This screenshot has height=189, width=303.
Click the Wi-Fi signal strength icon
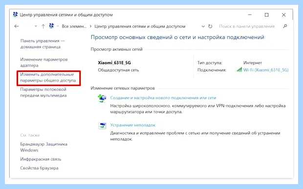(239, 69)
